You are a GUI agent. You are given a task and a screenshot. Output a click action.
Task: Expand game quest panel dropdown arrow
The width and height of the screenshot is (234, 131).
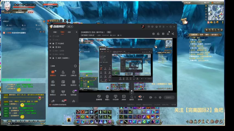(x=221, y=35)
